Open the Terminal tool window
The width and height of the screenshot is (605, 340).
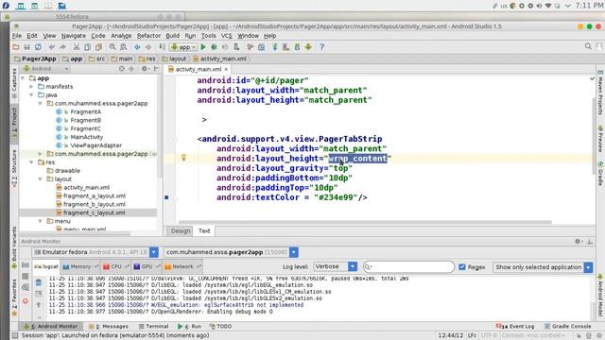tap(153, 326)
